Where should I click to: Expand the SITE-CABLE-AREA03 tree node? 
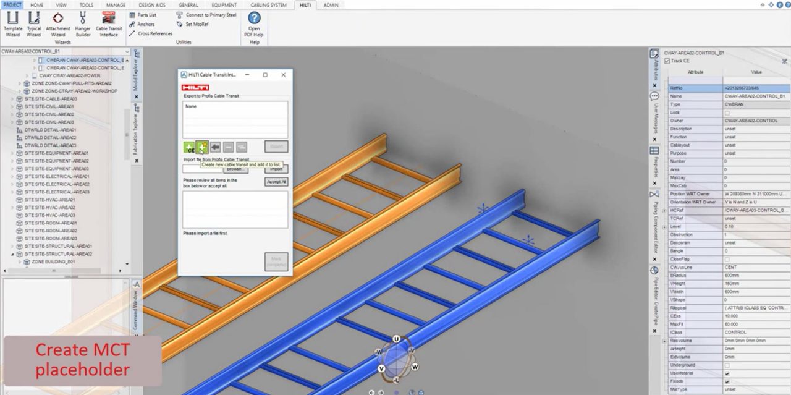pyautogui.click(x=13, y=99)
